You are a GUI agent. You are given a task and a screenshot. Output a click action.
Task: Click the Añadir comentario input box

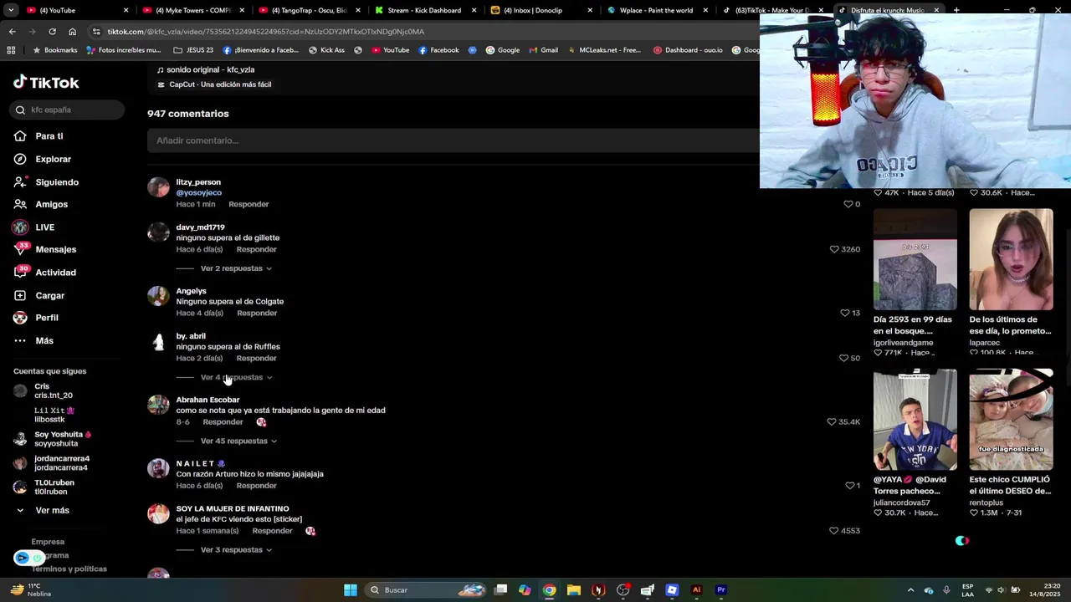point(453,140)
